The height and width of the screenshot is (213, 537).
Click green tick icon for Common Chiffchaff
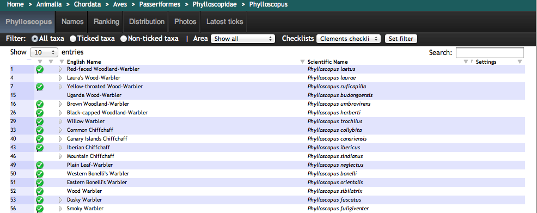click(x=40, y=130)
